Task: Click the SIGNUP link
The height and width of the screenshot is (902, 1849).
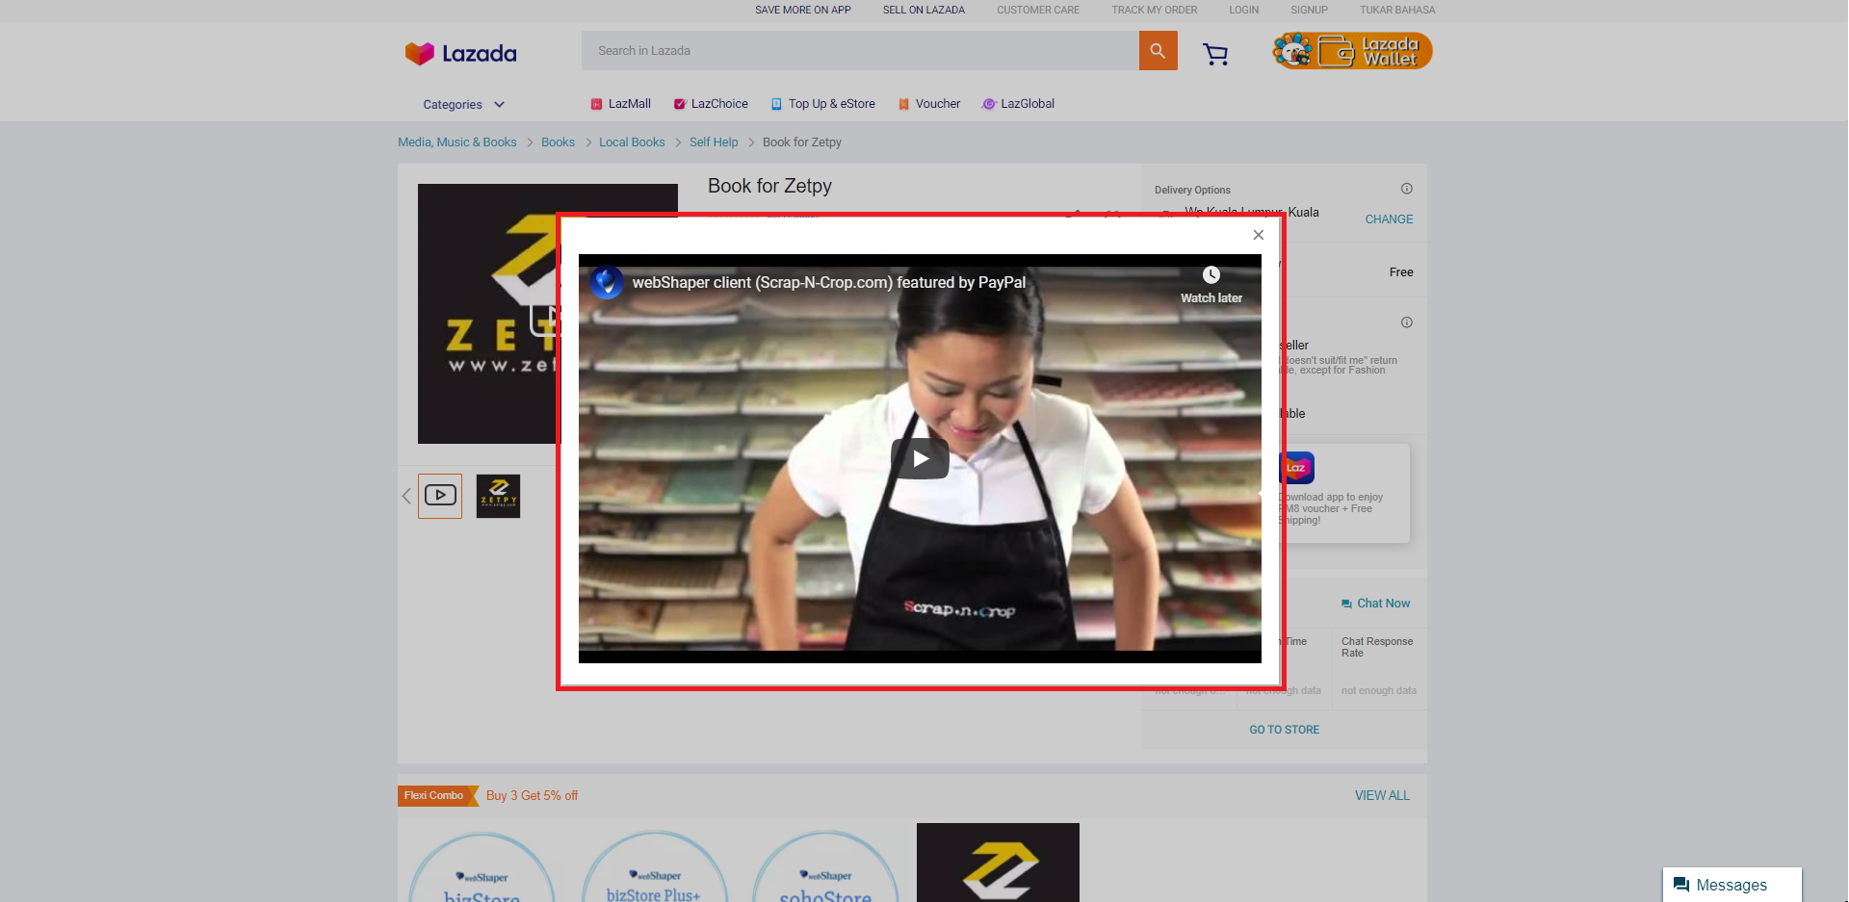Action: [1310, 10]
